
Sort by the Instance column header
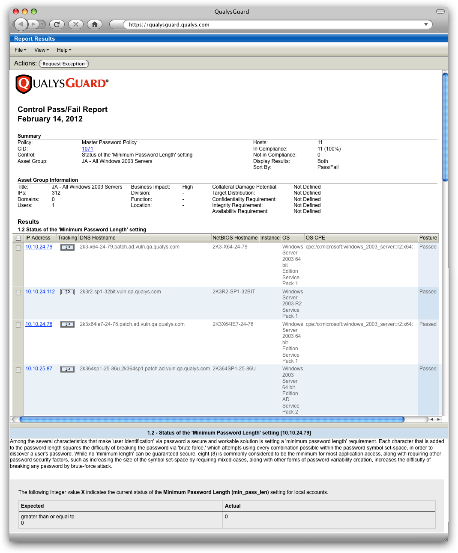pyautogui.click(x=270, y=238)
